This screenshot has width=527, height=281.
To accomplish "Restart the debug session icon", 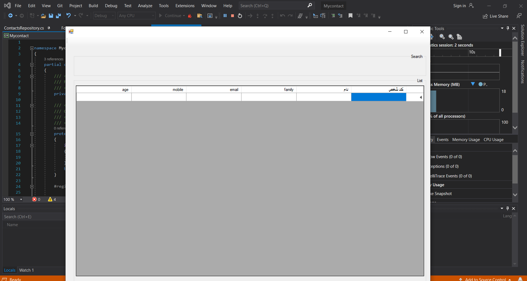I will (x=240, y=16).
